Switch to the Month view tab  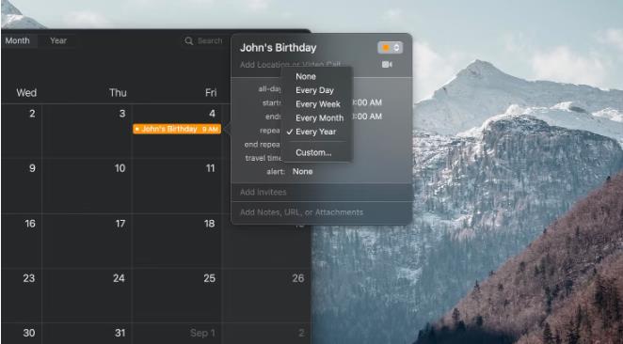click(x=18, y=40)
